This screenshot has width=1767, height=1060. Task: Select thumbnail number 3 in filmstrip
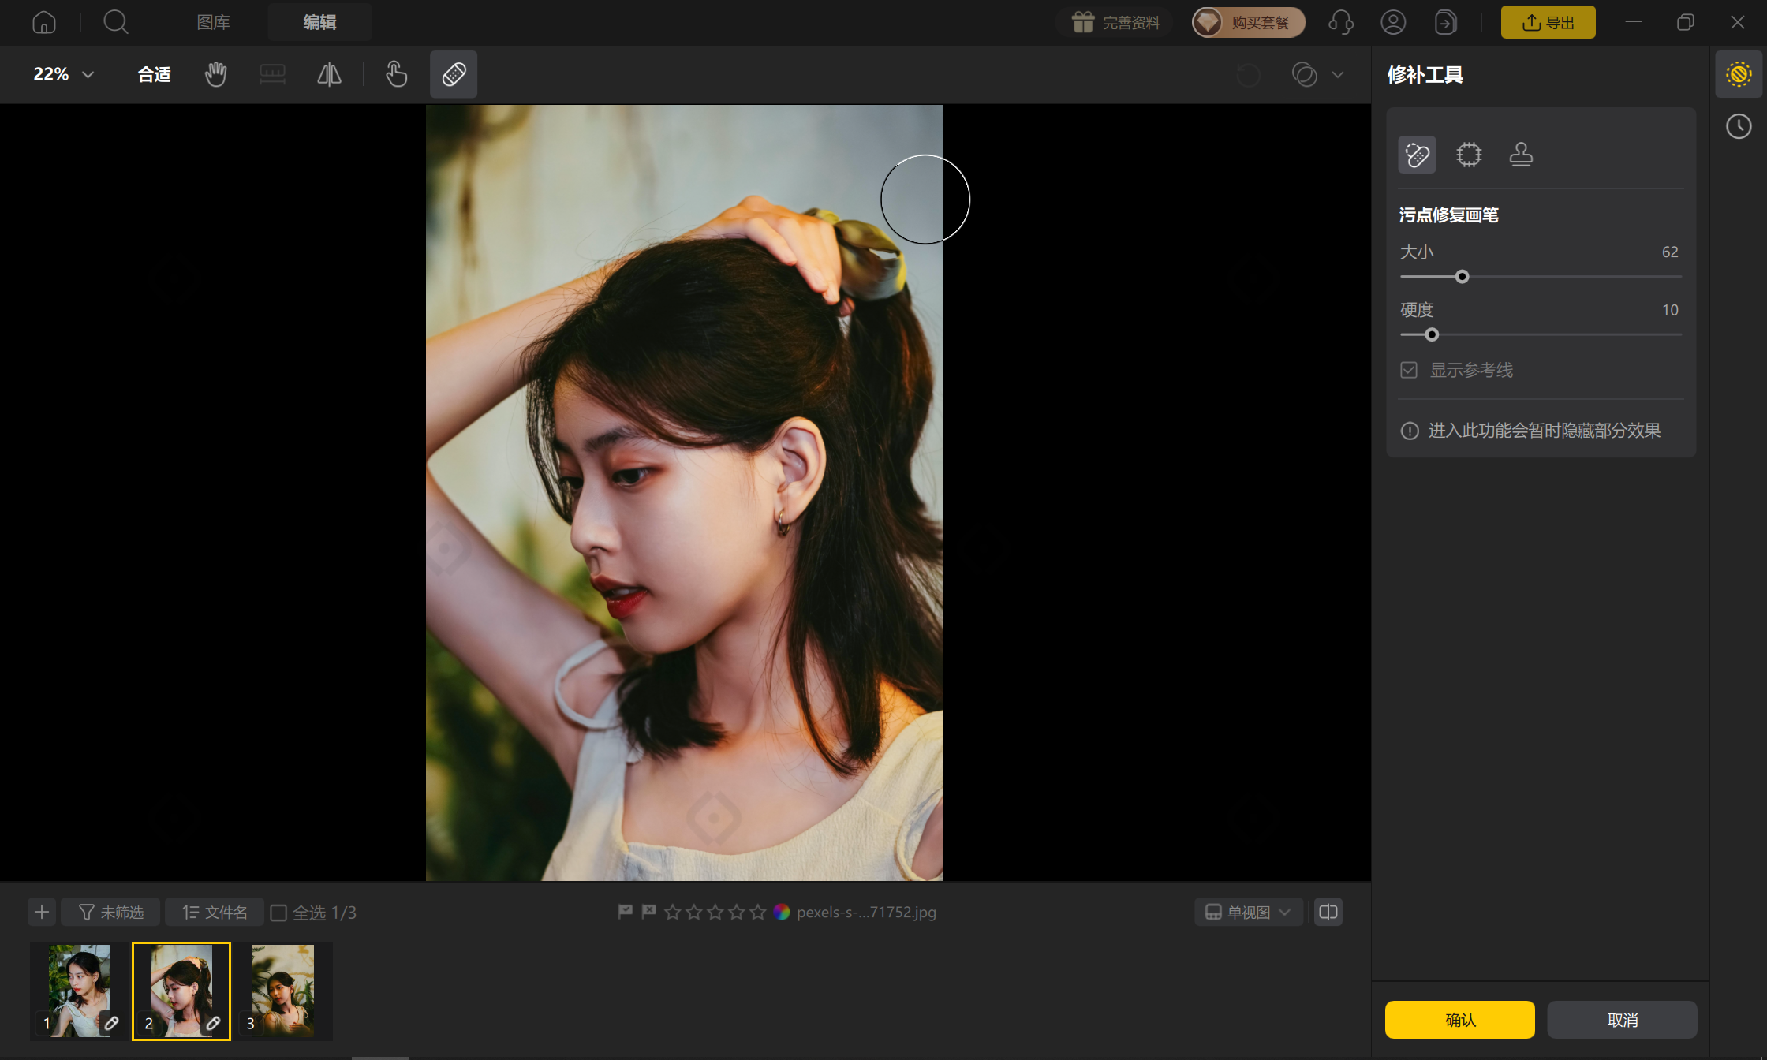[282, 991]
